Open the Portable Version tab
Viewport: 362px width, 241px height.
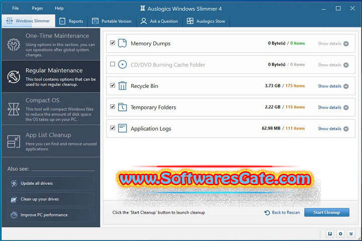[112, 21]
